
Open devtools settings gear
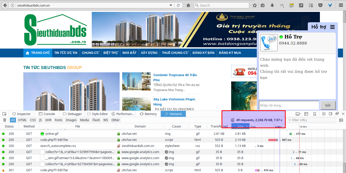pos(324,114)
